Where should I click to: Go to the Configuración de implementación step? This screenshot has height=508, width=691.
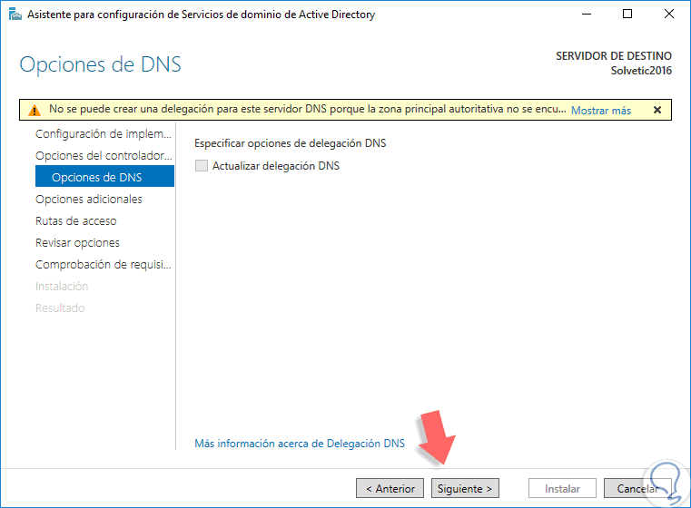104,134
